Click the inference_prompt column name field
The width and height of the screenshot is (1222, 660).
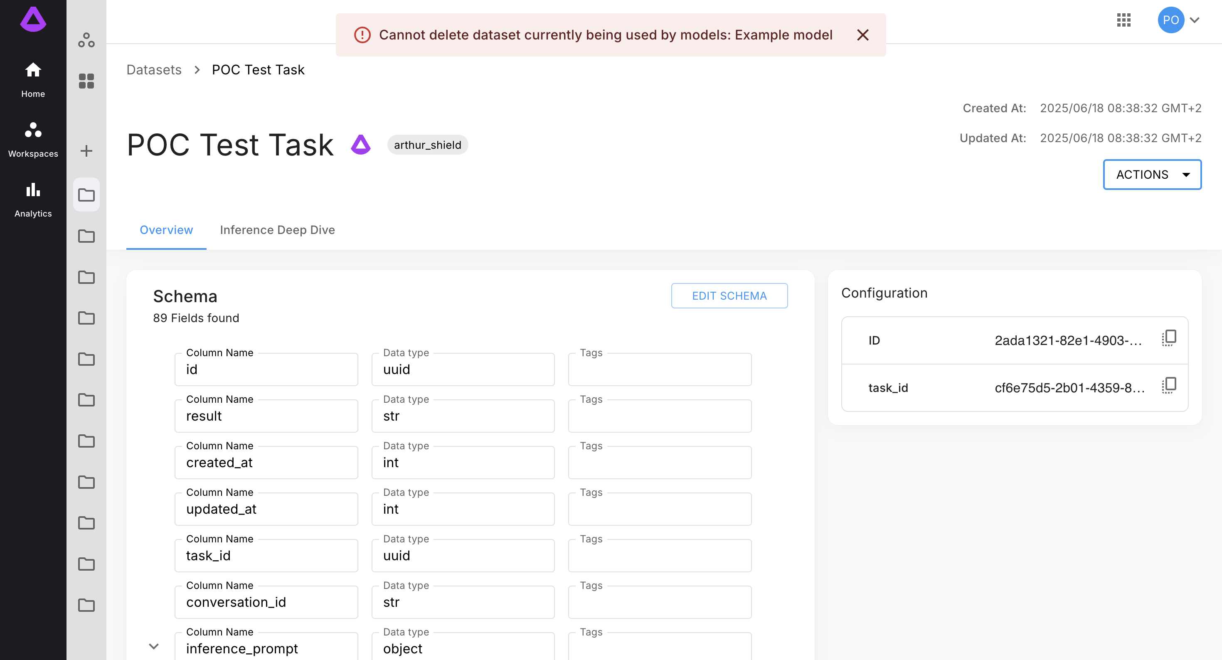[266, 646]
